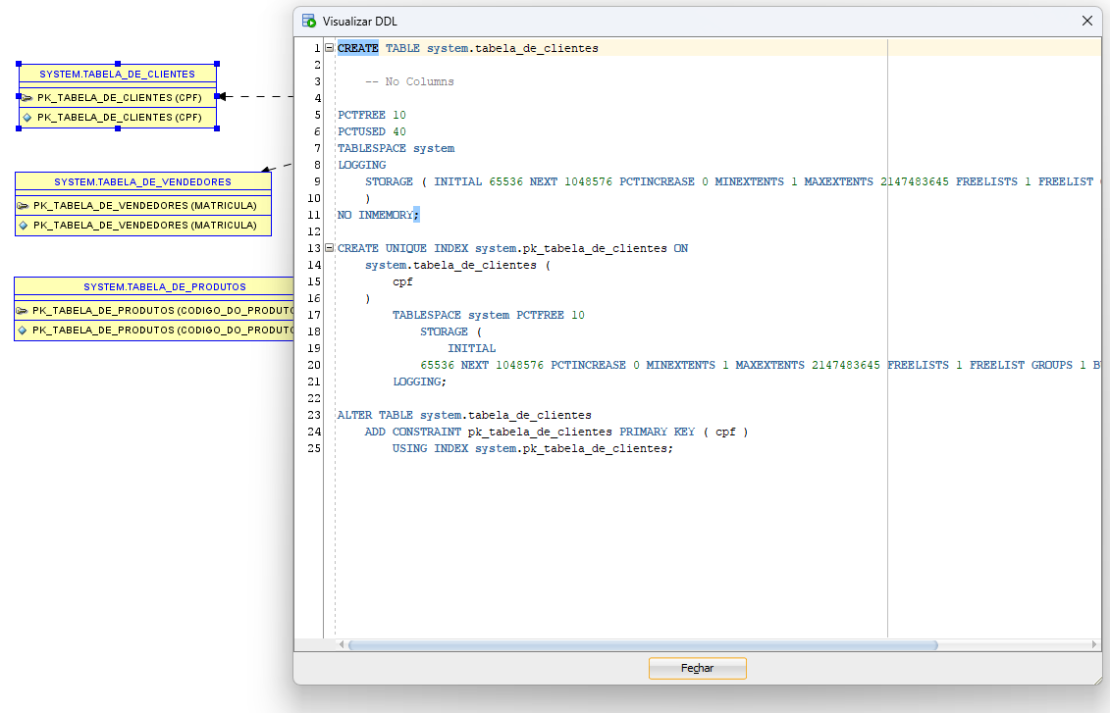Click the scroll-right arrow of DDL scrollbar
The height and width of the screenshot is (713, 1110).
tap(1095, 645)
